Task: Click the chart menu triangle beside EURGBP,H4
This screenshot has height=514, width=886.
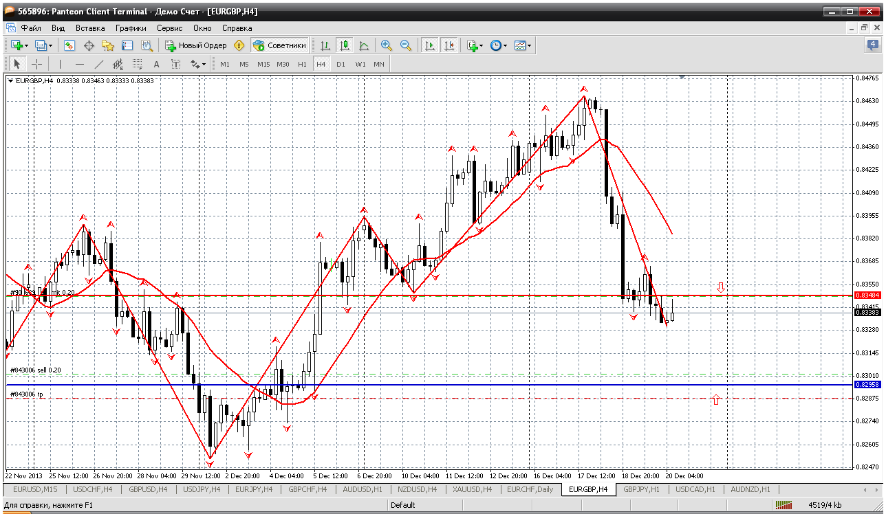Action: tap(10, 80)
